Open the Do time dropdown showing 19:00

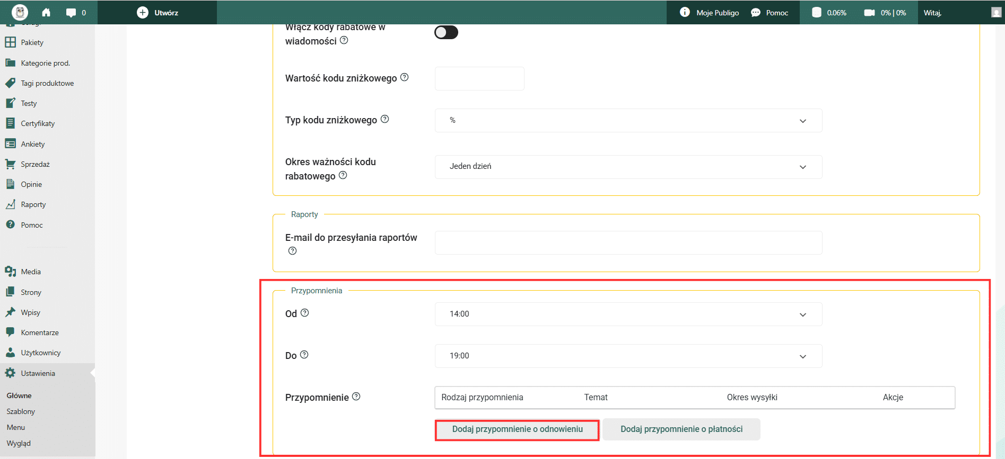[x=628, y=356]
